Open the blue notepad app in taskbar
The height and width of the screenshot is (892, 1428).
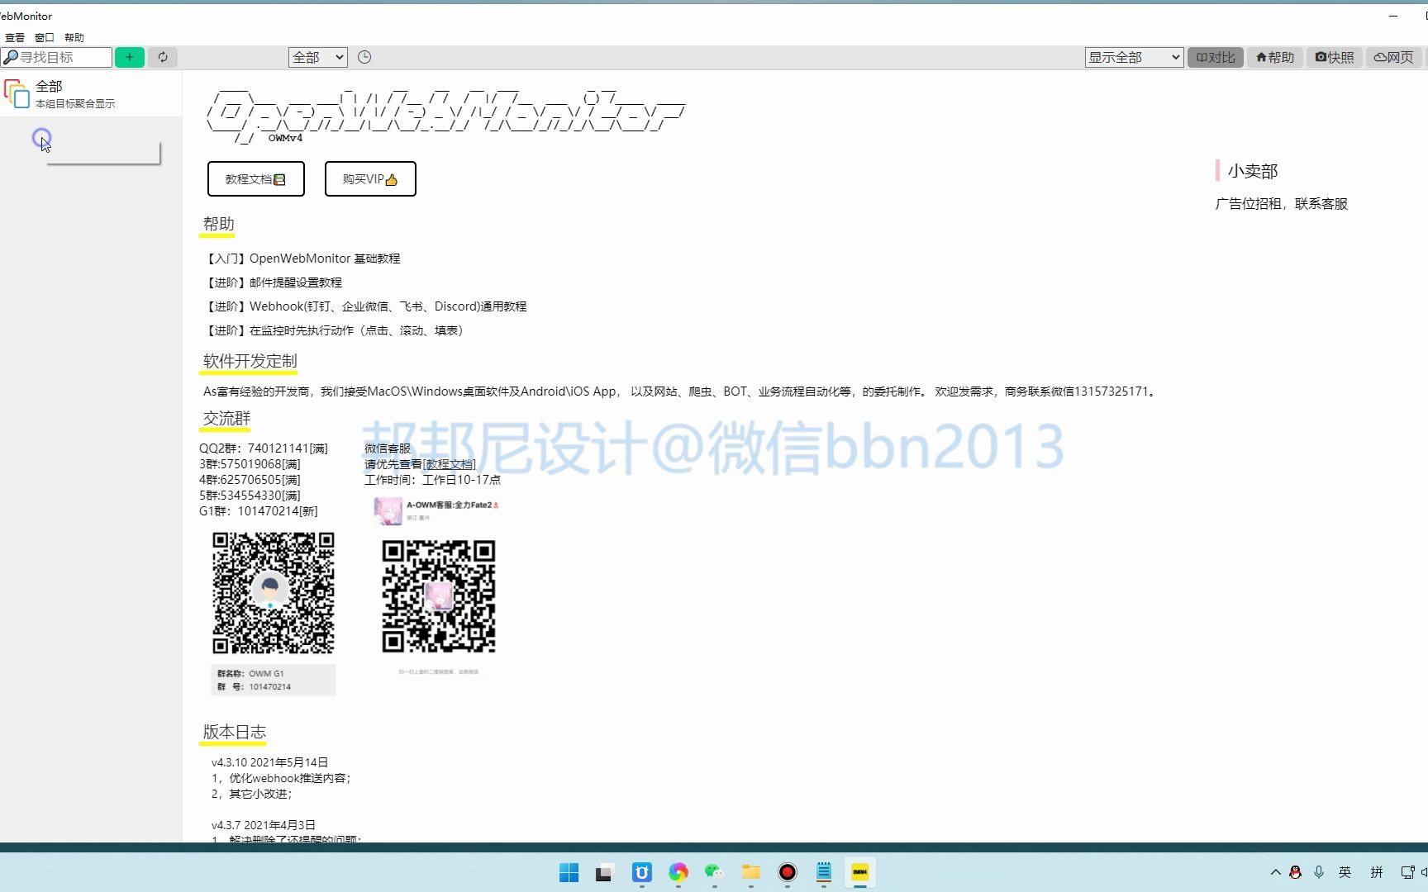[824, 872]
